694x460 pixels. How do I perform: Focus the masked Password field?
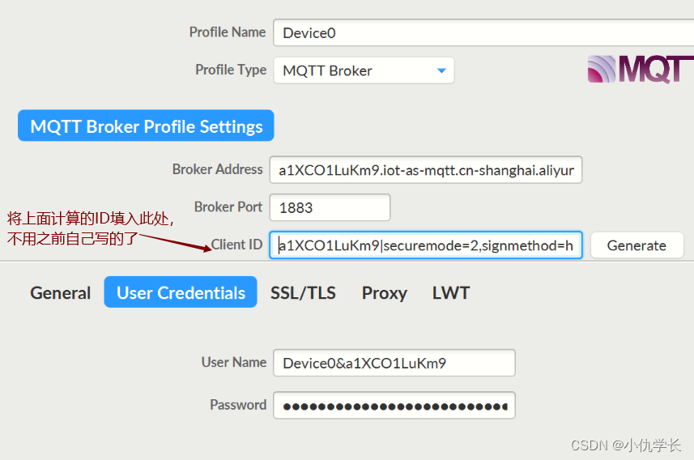[394, 405]
